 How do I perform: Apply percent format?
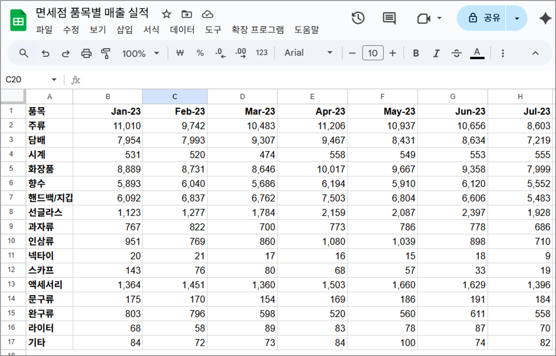(x=200, y=53)
